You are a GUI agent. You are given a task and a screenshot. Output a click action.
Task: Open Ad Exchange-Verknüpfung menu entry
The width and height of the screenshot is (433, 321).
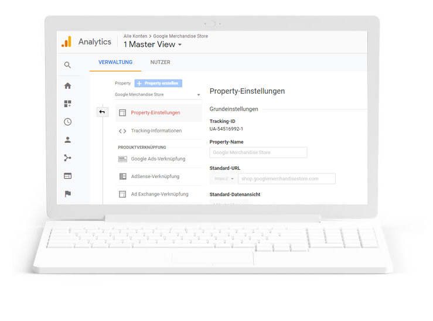pos(159,194)
